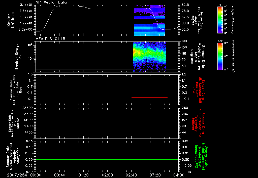Screen dimensions: 258x178
Task: Click the 01:20 time axis label
Action: 83,175
